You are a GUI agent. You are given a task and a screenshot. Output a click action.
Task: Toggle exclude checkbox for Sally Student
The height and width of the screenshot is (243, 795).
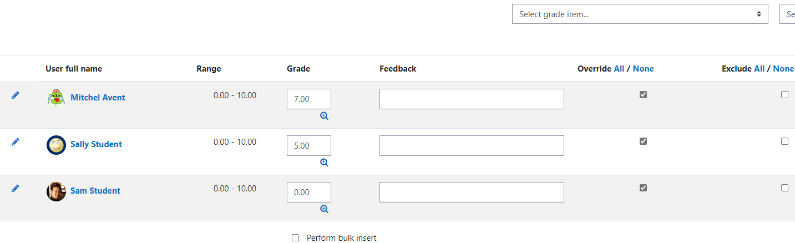(x=784, y=141)
